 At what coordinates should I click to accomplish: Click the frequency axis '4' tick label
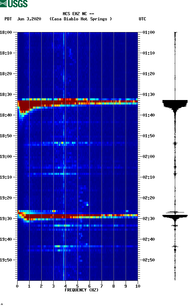(x=65, y=286)
